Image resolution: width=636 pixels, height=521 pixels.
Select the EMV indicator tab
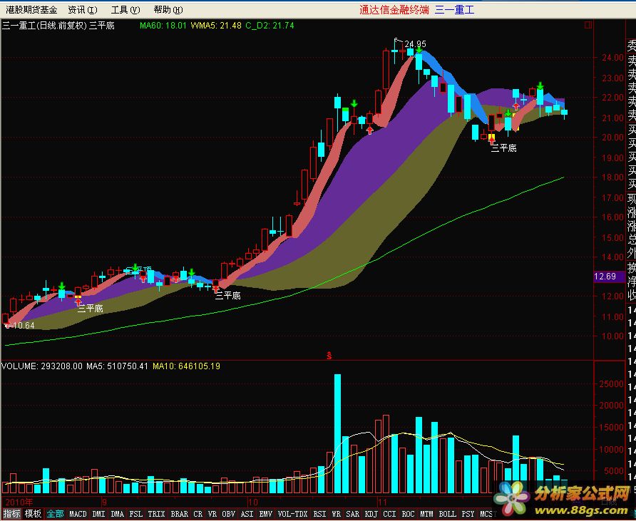point(266,514)
